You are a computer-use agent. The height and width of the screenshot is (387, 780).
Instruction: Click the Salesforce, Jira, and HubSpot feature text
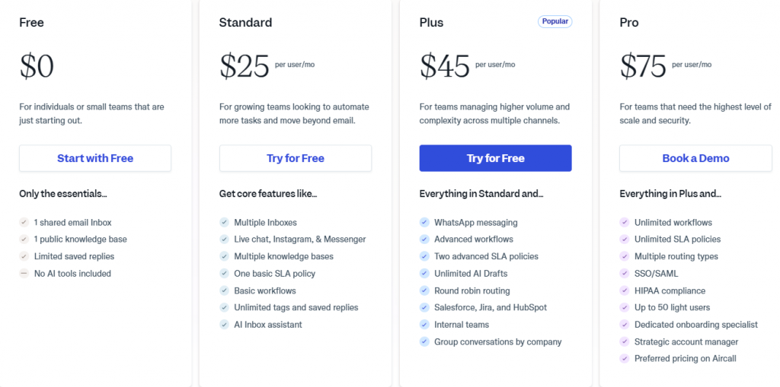491,307
